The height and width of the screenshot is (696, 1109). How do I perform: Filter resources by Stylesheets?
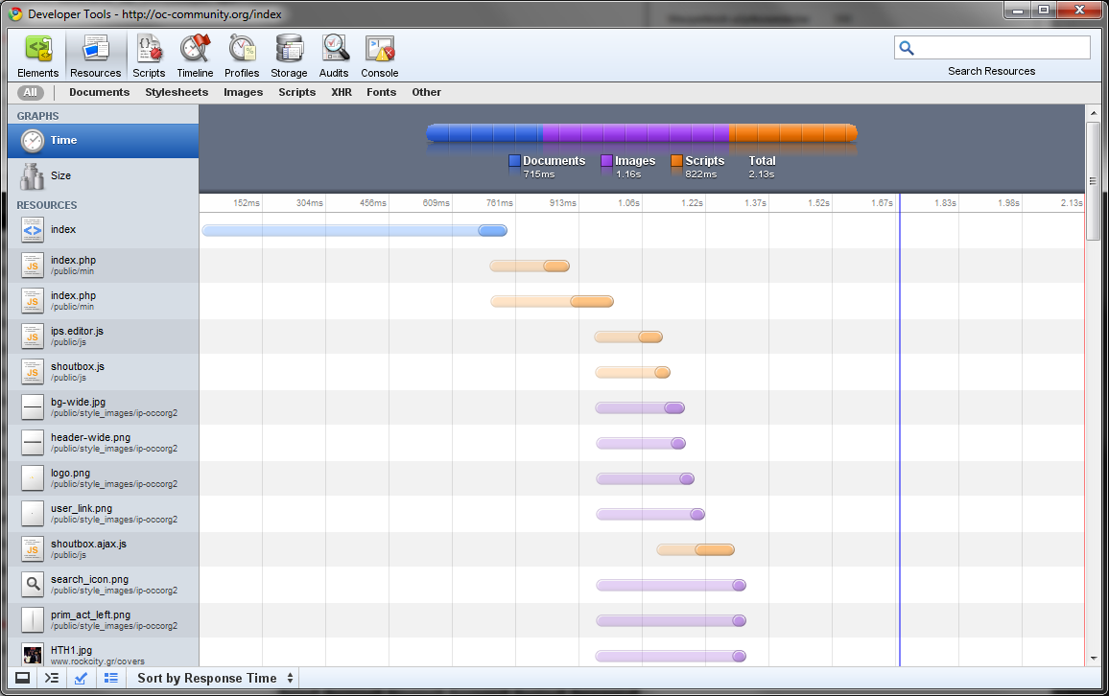[177, 93]
